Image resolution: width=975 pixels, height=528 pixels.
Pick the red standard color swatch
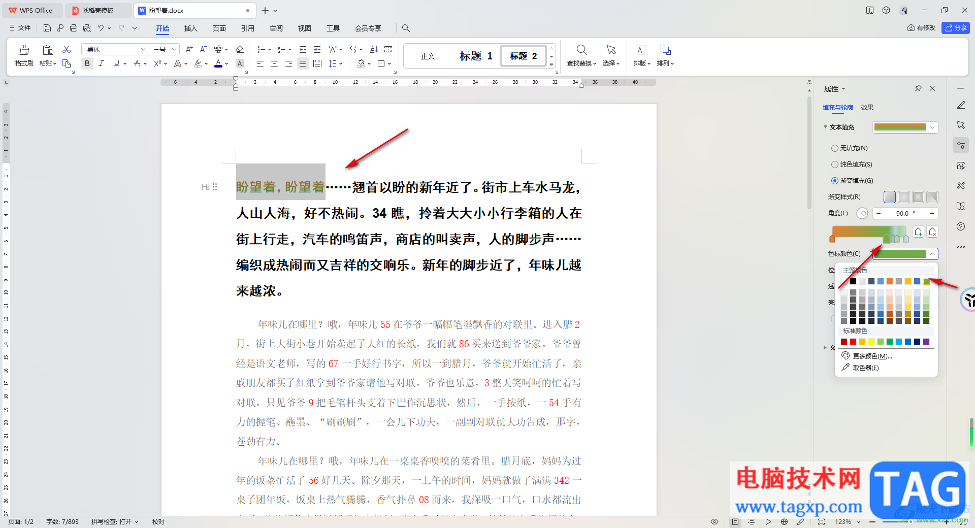pyautogui.click(x=853, y=342)
